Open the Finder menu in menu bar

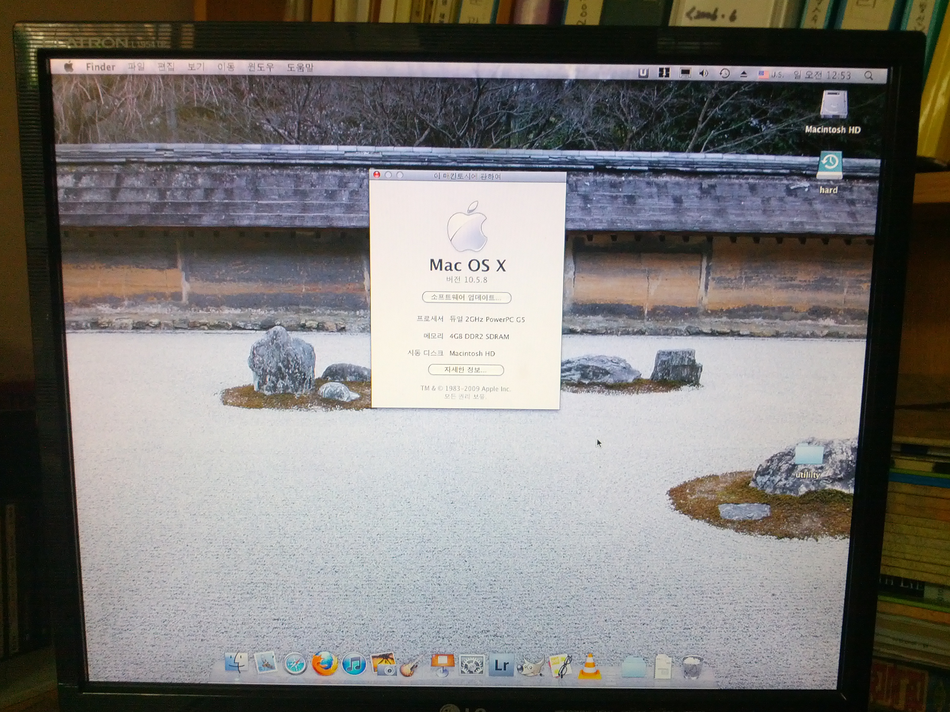[x=100, y=67]
